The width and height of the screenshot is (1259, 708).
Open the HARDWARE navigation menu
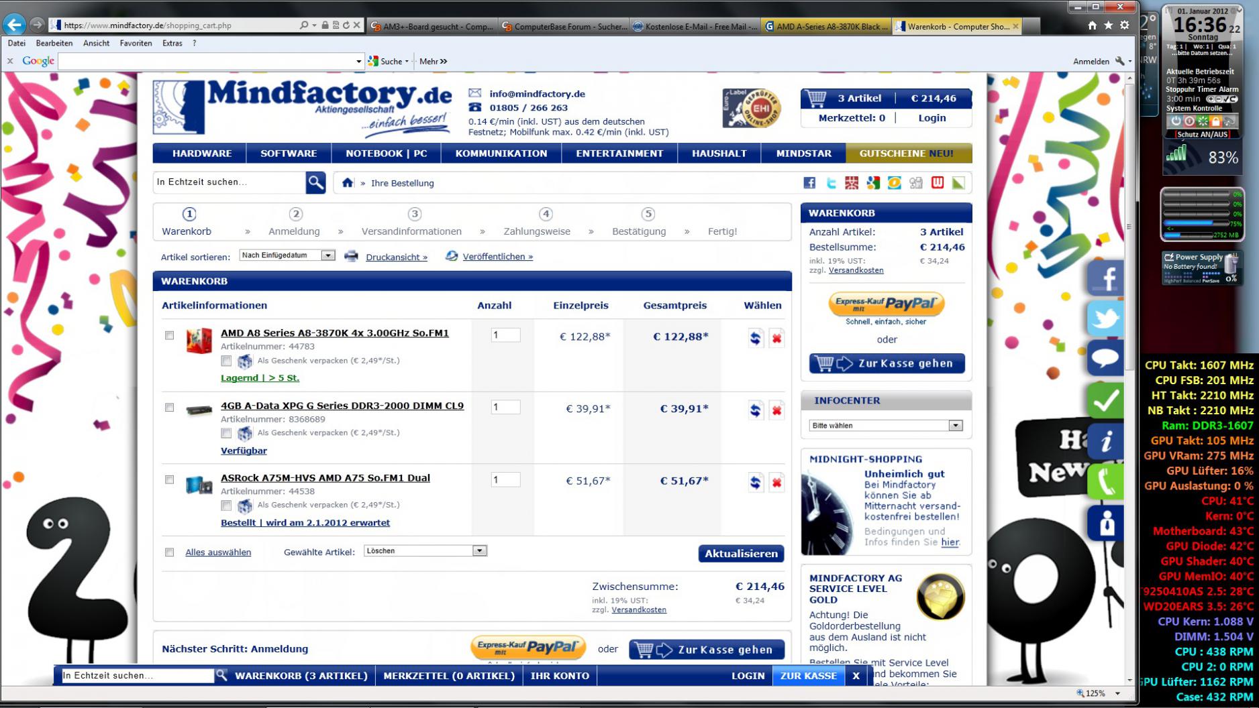point(202,154)
